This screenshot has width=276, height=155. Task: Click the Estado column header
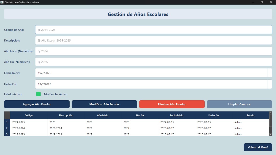pyautogui.click(x=250, y=116)
